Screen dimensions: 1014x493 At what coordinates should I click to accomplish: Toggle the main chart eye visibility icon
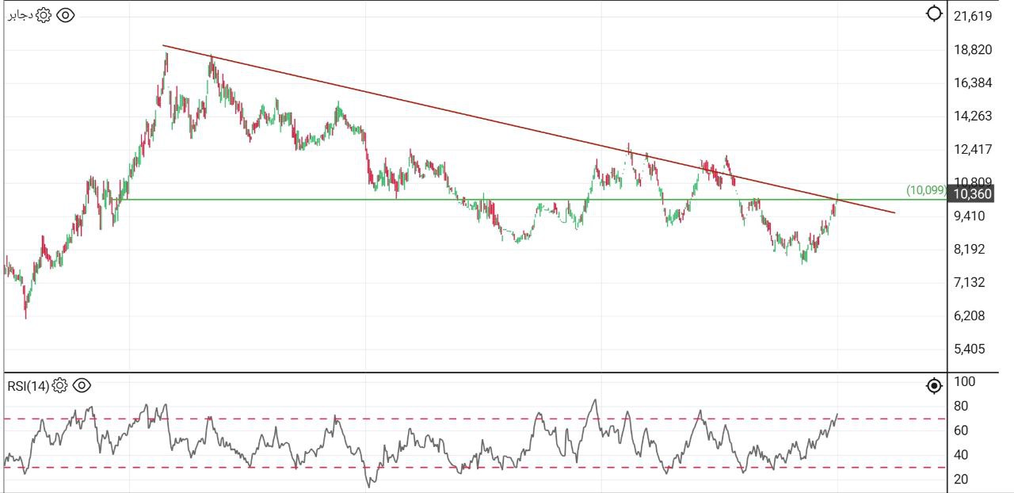click(x=66, y=15)
